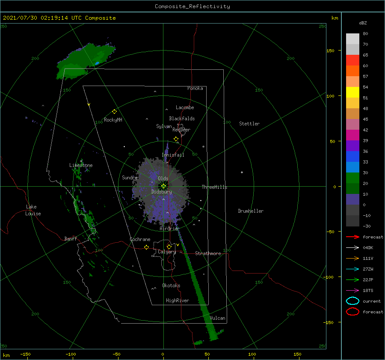This screenshot has width=385, height=360.
Task: Click the RedDeer city label
Action: [181, 130]
